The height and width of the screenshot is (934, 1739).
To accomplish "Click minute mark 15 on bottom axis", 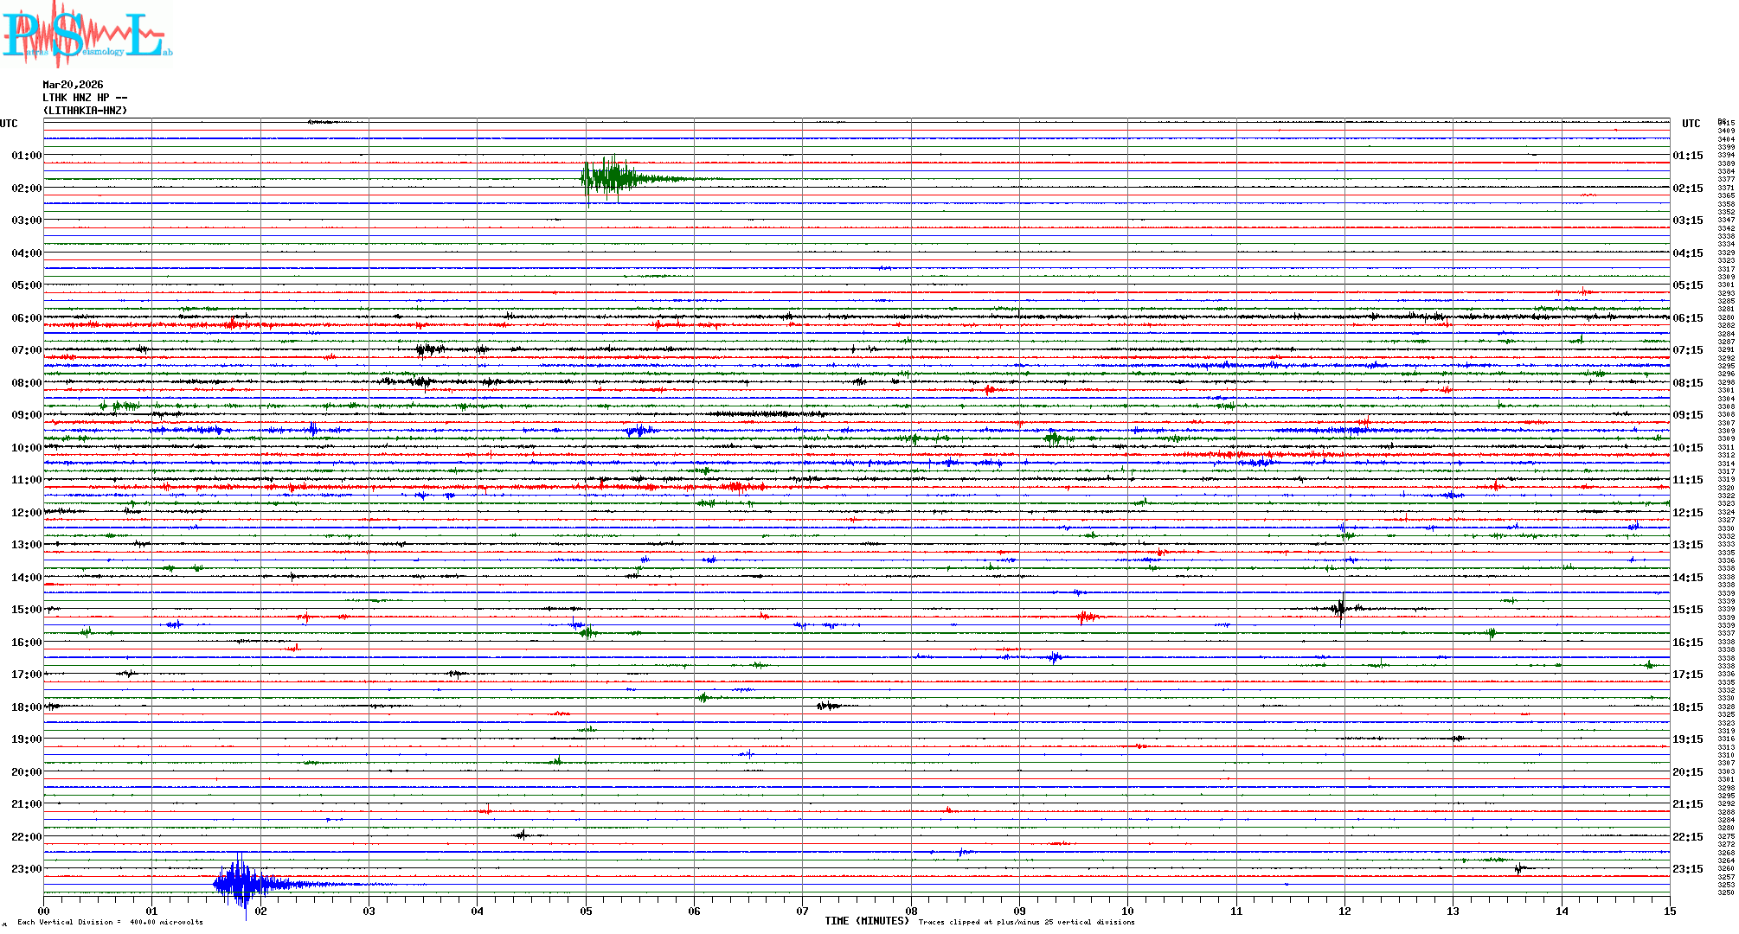I will (1669, 911).
